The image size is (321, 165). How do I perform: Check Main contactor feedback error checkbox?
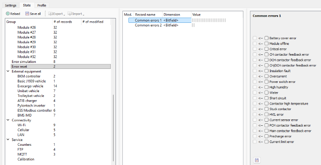coord(266,131)
